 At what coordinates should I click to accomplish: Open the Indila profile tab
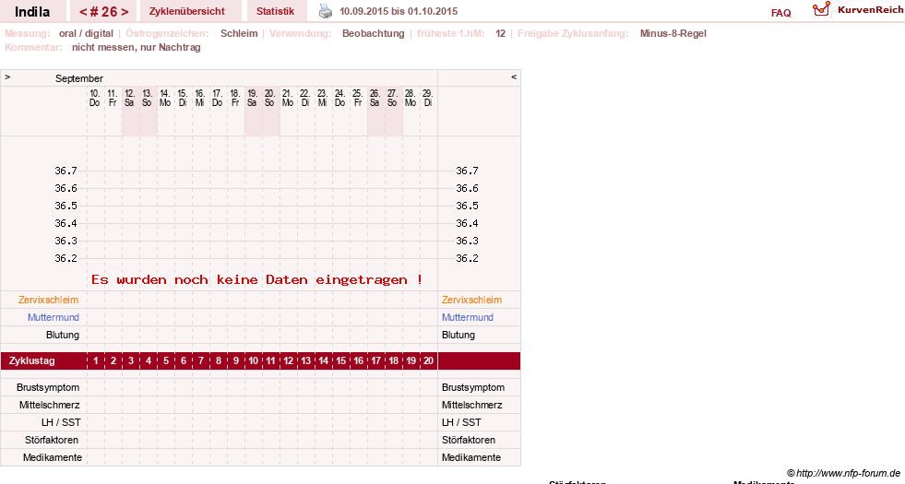[x=32, y=12]
